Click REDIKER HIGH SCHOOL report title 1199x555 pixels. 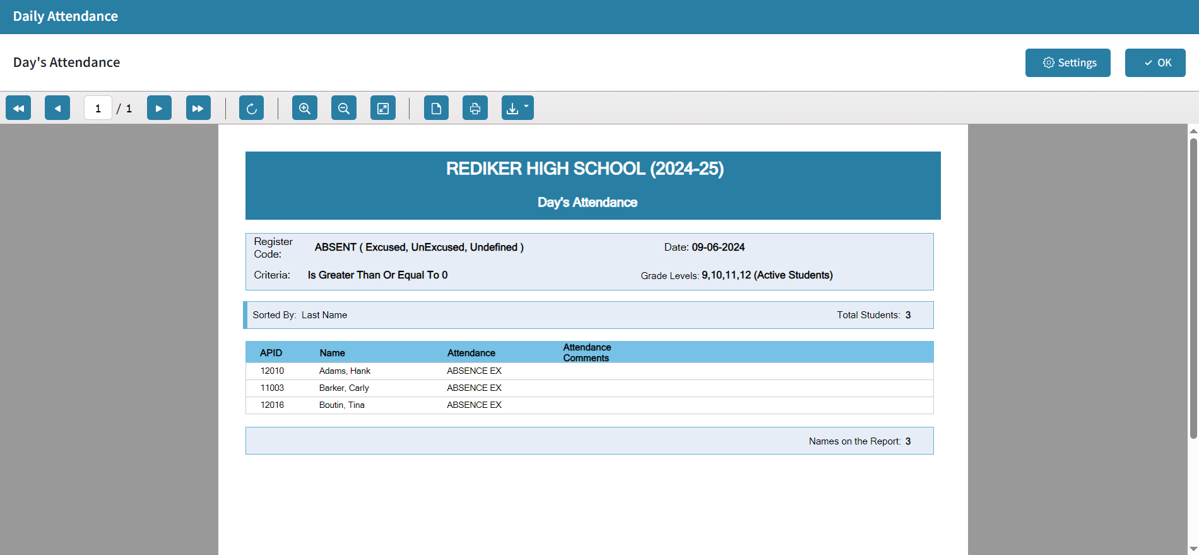585,169
